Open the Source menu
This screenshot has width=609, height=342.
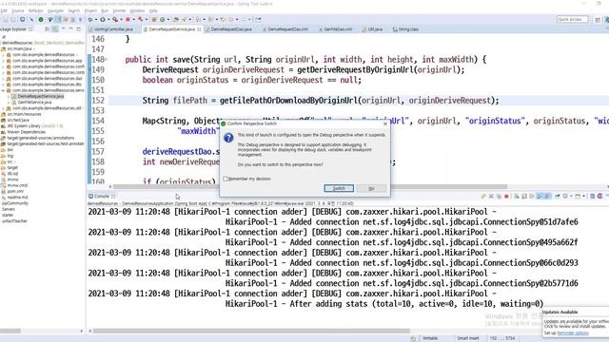tap(18, 10)
